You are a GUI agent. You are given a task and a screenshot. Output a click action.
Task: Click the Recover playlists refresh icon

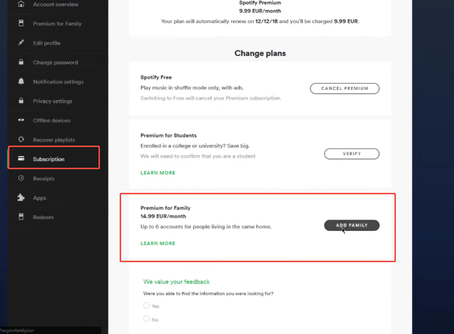(21, 139)
